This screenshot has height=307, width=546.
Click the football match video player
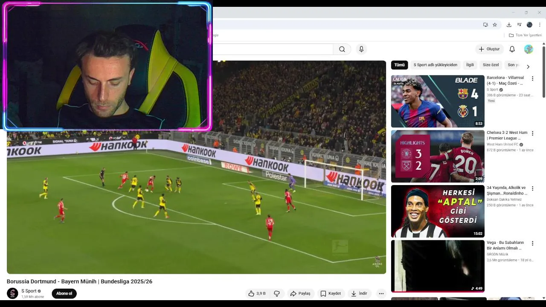click(196, 167)
